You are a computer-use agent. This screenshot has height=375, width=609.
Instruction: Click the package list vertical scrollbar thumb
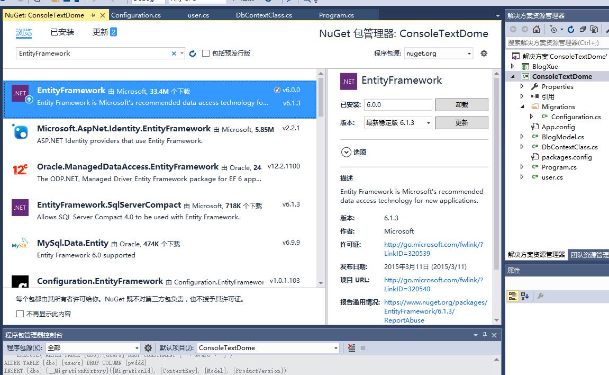point(321,98)
